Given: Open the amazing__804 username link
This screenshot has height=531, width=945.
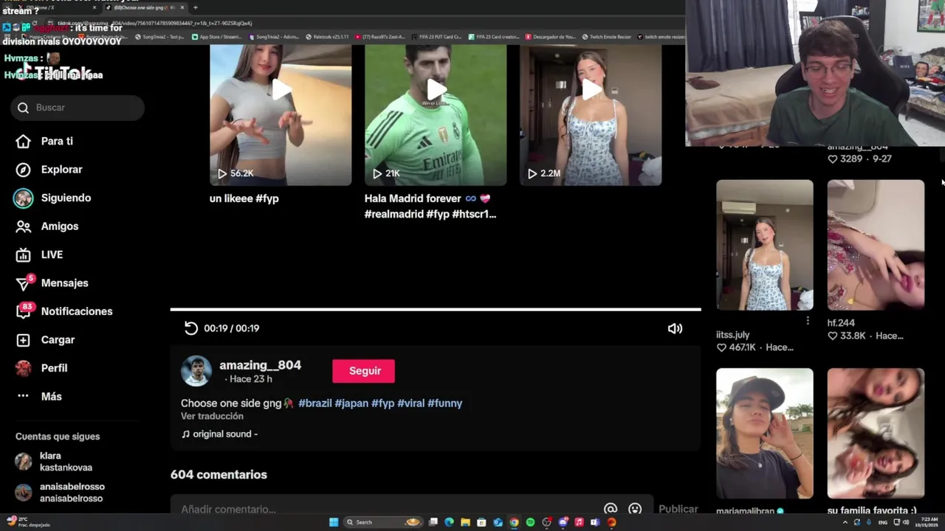Looking at the screenshot, I should (x=260, y=365).
